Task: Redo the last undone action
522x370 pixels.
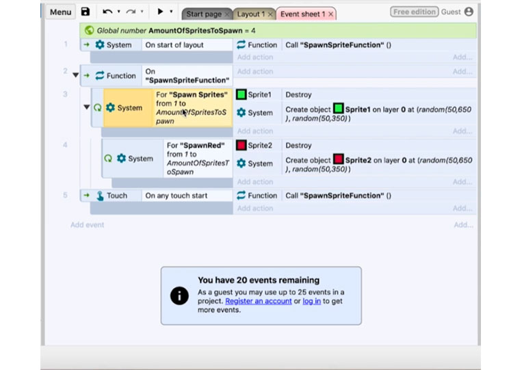Action: click(131, 12)
